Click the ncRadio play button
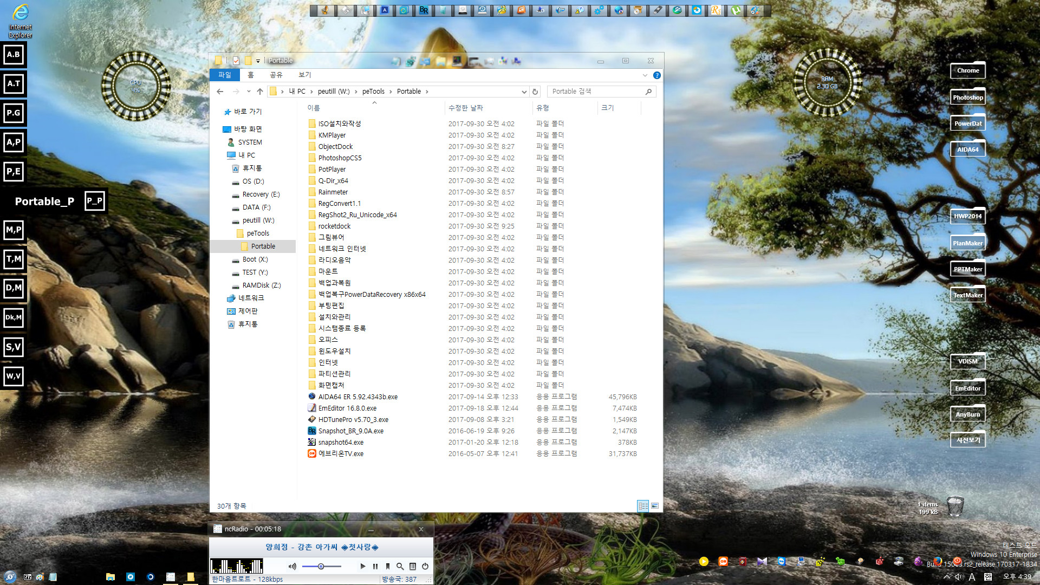 pyautogui.click(x=362, y=566)
